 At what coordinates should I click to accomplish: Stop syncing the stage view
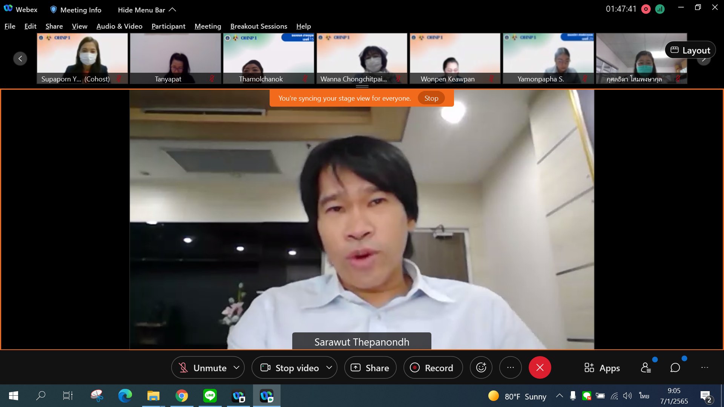431,98
